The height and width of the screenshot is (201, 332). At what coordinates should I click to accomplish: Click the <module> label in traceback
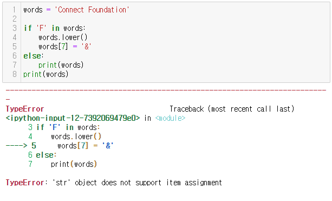pos(170,118)
